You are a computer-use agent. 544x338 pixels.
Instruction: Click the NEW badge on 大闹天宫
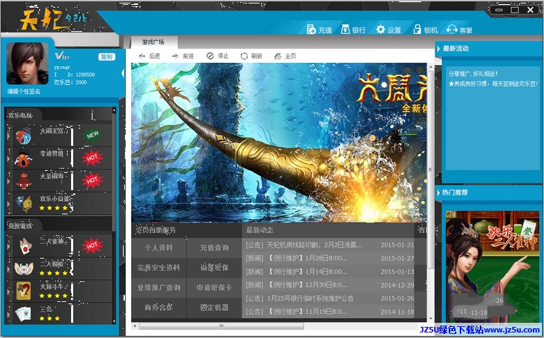(93, 135)
